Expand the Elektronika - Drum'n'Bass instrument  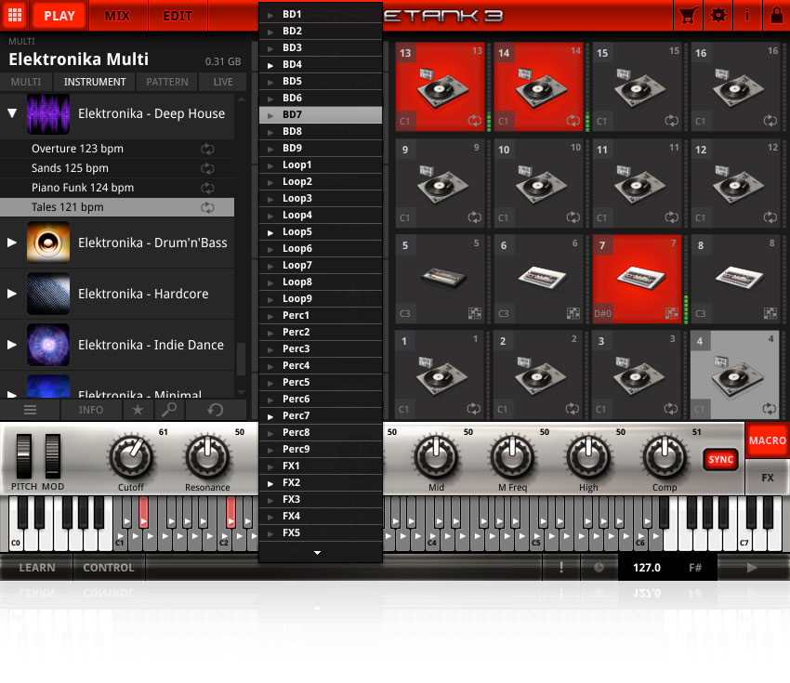point(12,243)
